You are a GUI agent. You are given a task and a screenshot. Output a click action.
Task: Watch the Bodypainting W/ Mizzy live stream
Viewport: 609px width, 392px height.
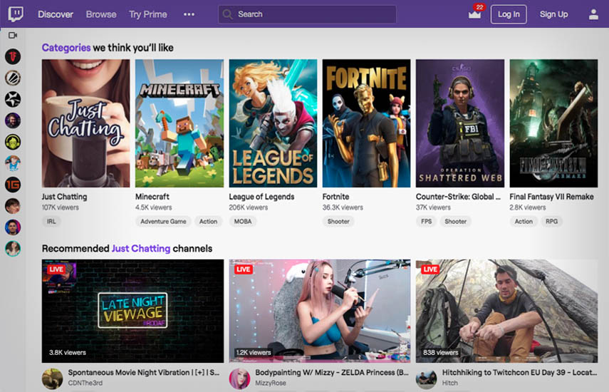click(320, 311)
